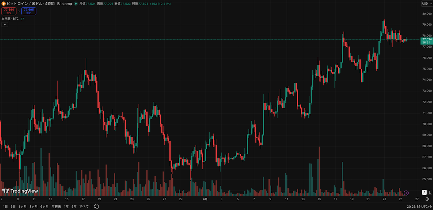Open chart settings with the gear icon

point(427,199)
